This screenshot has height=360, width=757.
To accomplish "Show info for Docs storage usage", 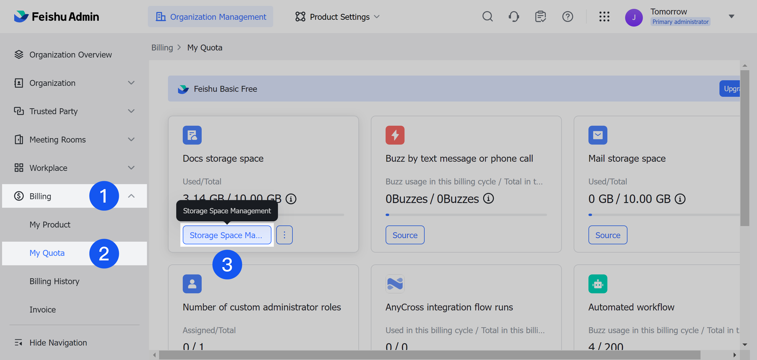I will [291, 199].
